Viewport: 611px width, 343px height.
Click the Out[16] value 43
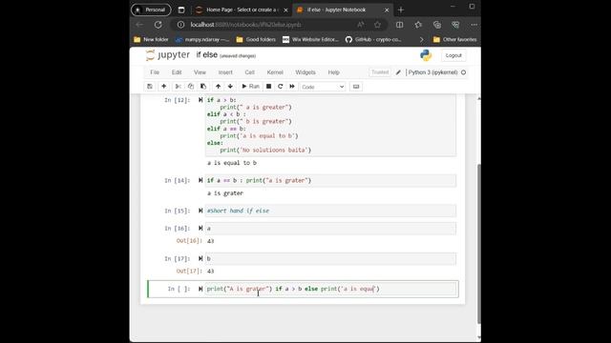click(211, 241)
